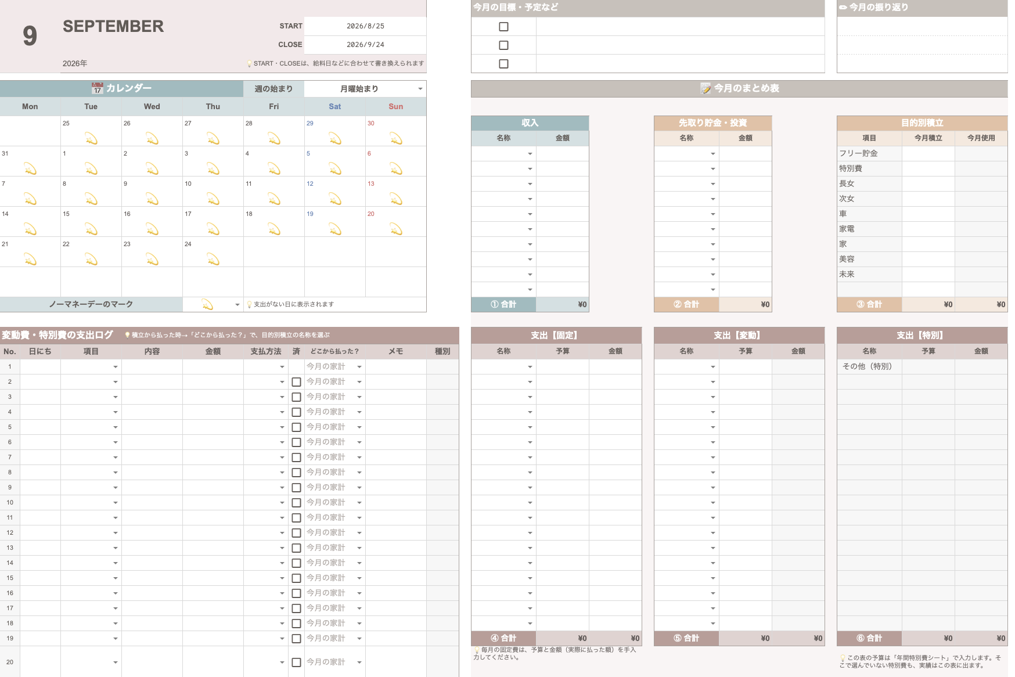Viewport: 1015px width, 677px height.
Task: Click the CLOSE date field 2026/9/24
Action: [365, 45]
